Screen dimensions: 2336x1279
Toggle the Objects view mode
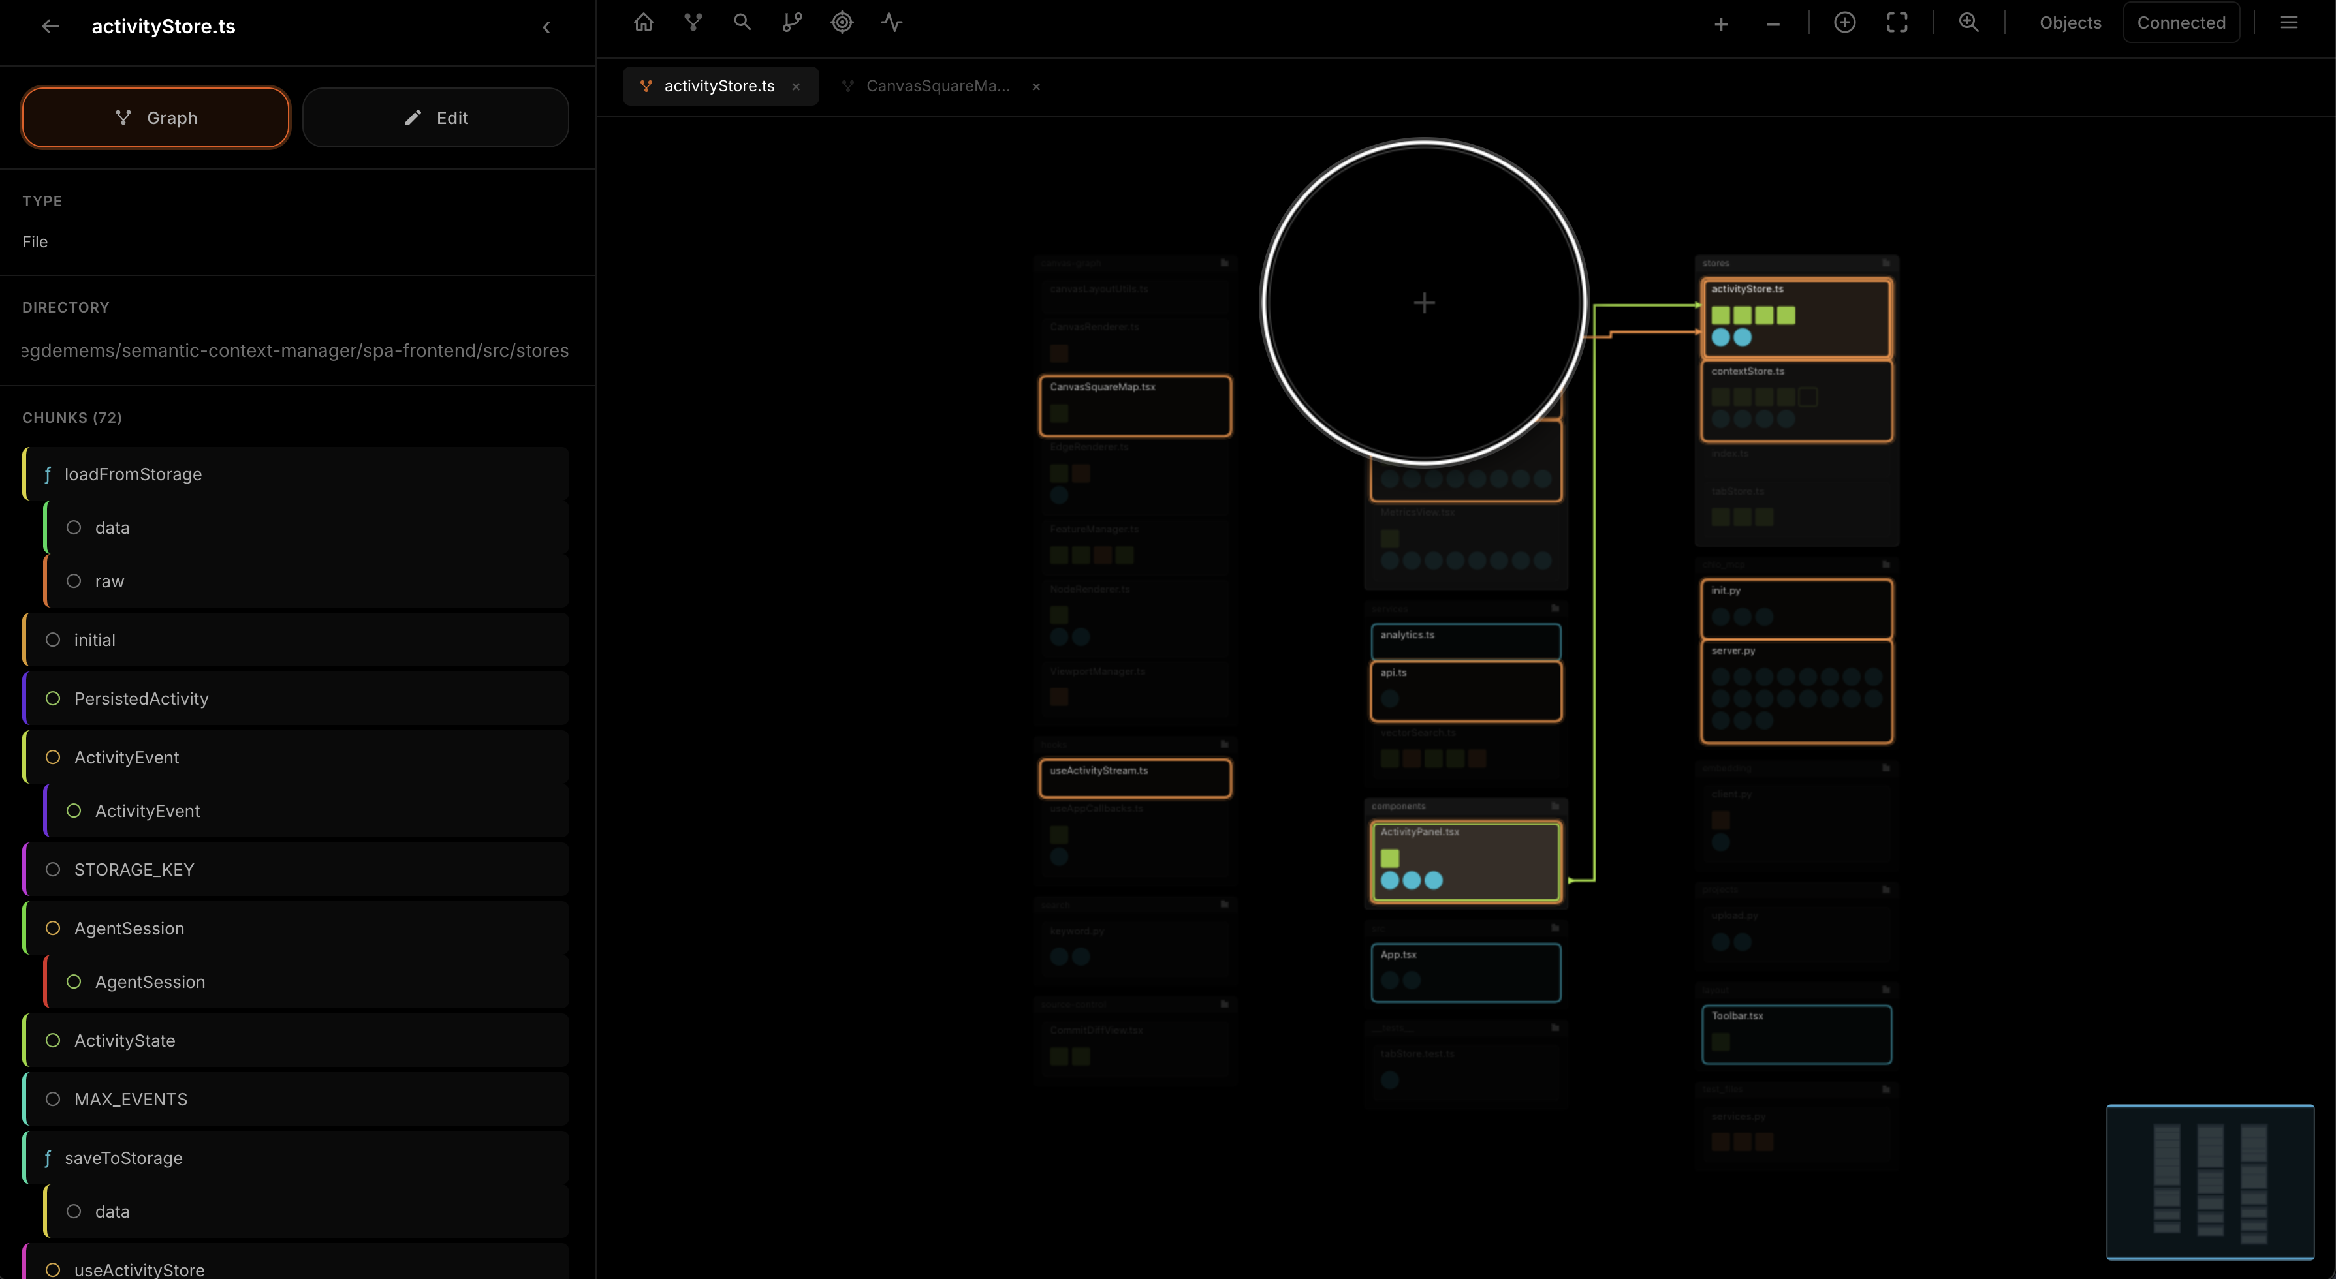click(2070, 23)
